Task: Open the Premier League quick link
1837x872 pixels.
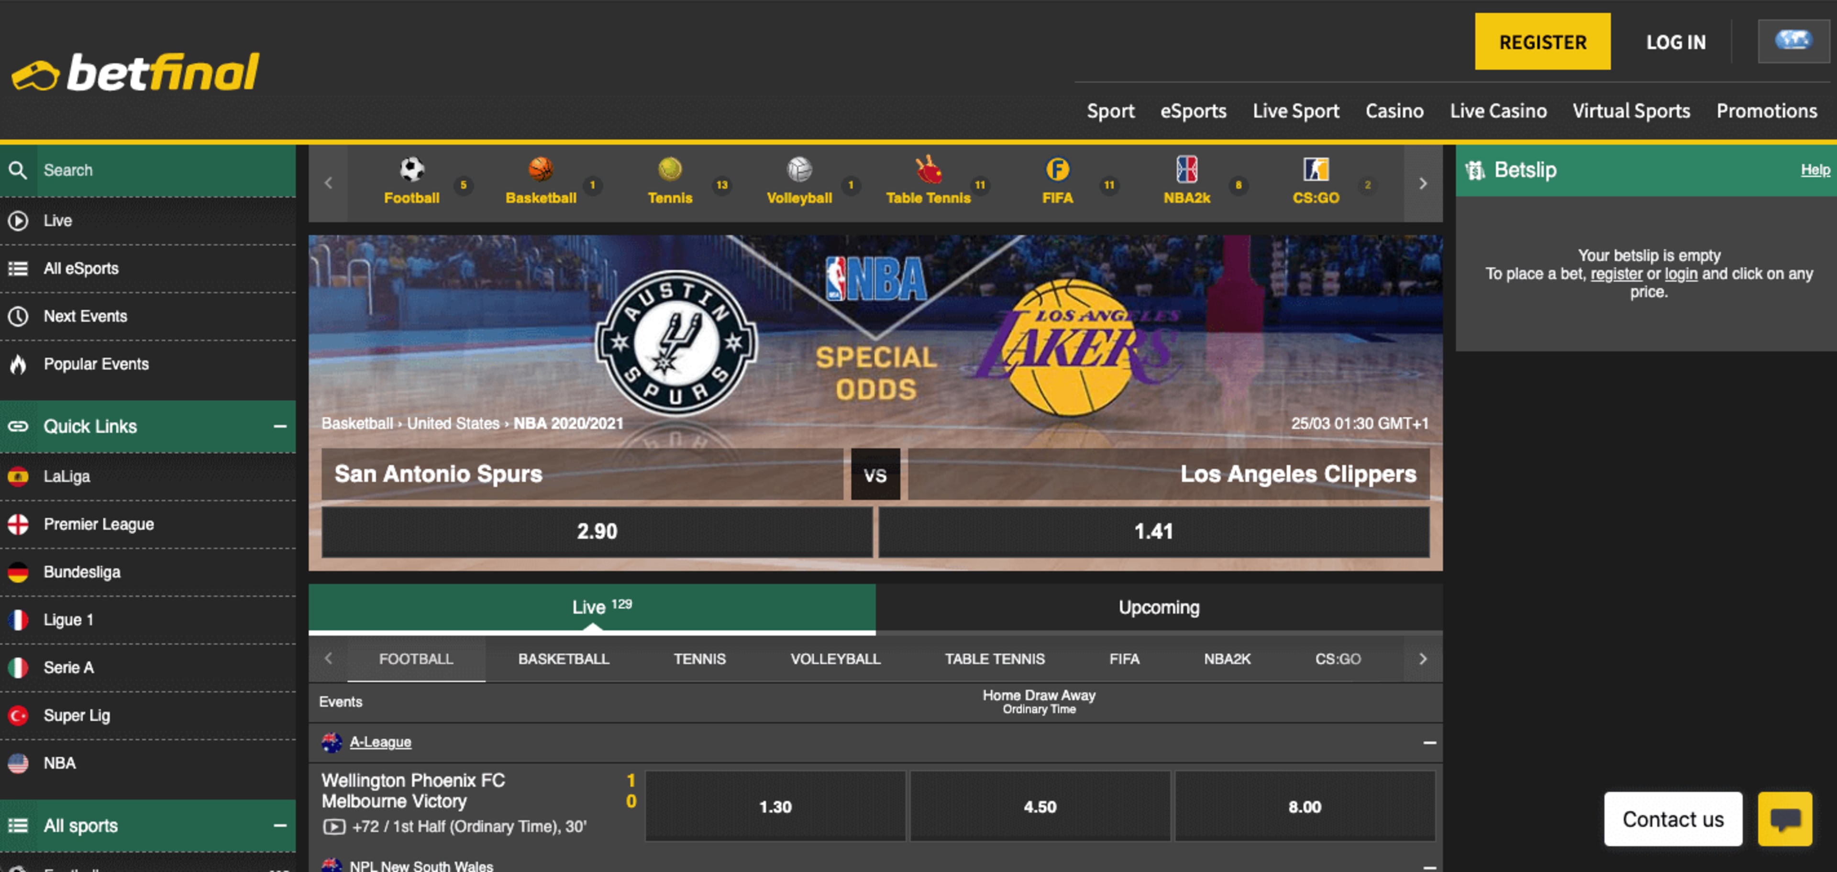Action: pos(99,524)
